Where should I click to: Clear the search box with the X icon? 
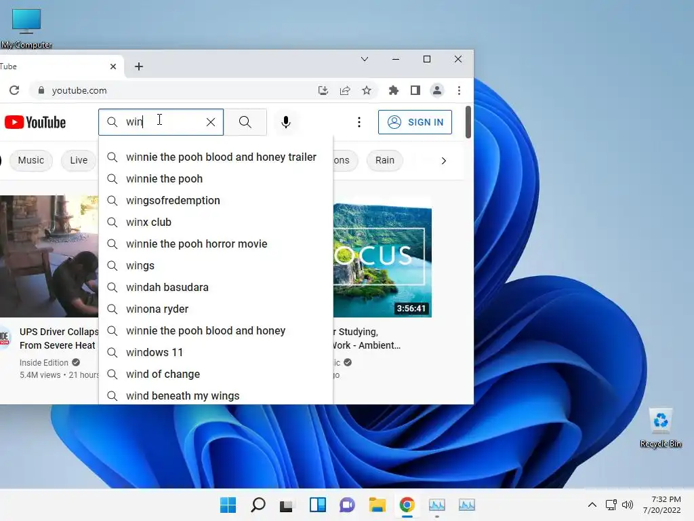[211, 122]
